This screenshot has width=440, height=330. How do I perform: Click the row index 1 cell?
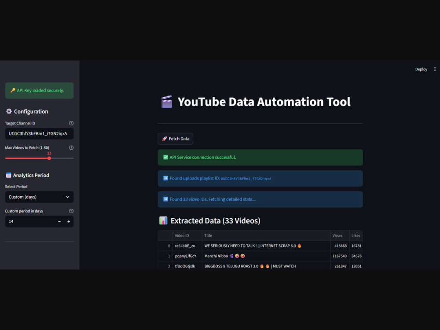165,256
